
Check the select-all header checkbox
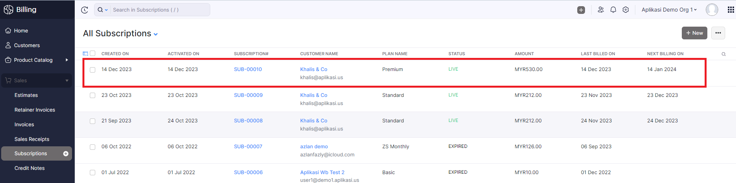click(93, 53)
